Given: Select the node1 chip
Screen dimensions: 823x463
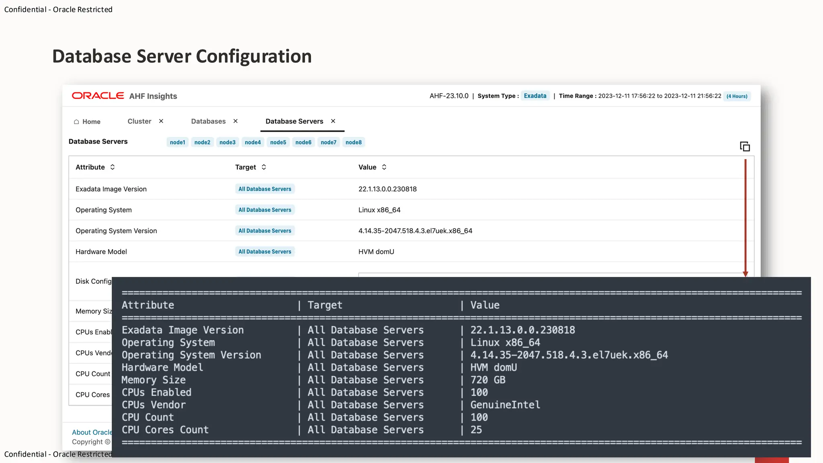Looking at the screenshot, I should (x=178, y=142).
